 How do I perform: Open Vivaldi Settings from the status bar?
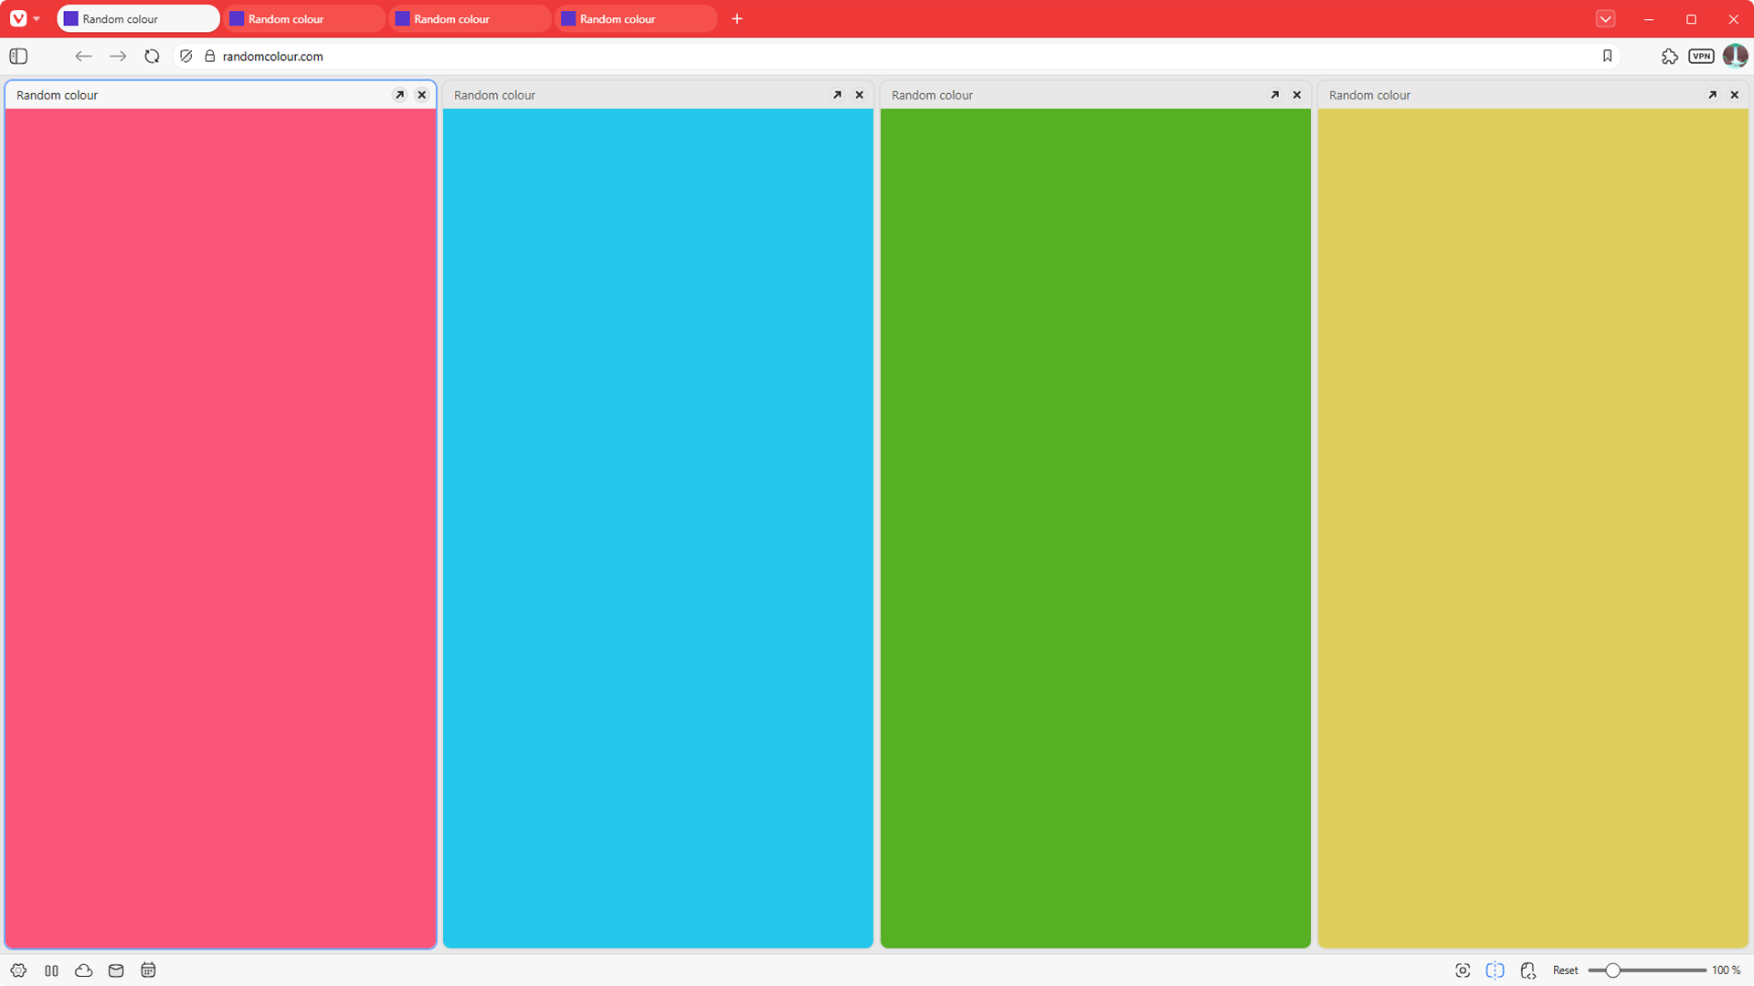pos(18,970)
